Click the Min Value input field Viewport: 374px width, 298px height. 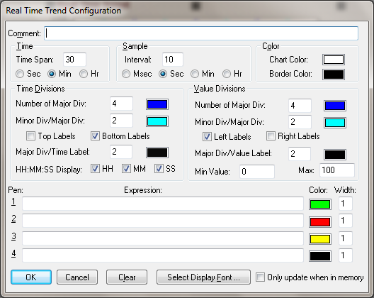[x=257, y=171]
